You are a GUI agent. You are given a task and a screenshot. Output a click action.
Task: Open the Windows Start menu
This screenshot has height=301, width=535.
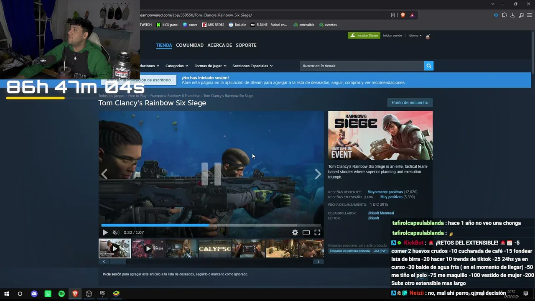point(7,294)
